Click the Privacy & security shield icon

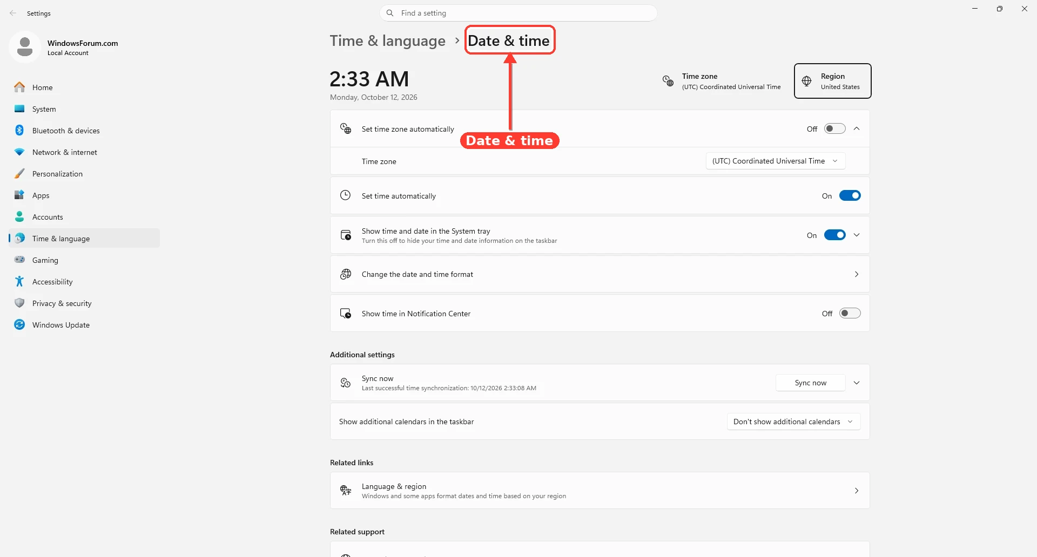19,303
